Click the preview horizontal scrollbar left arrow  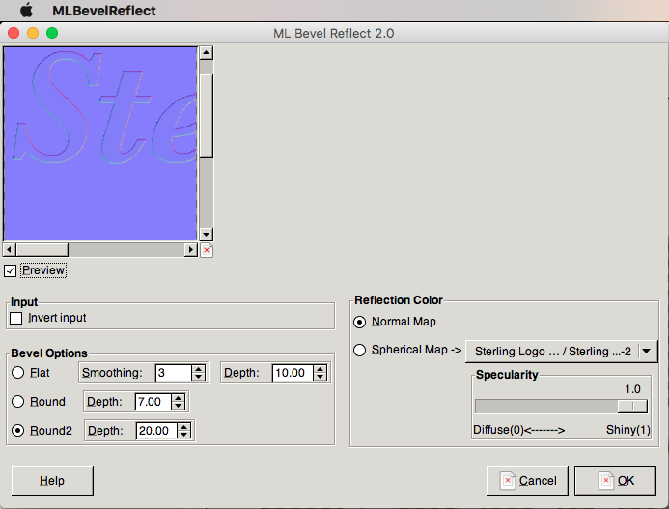[10, 249]
